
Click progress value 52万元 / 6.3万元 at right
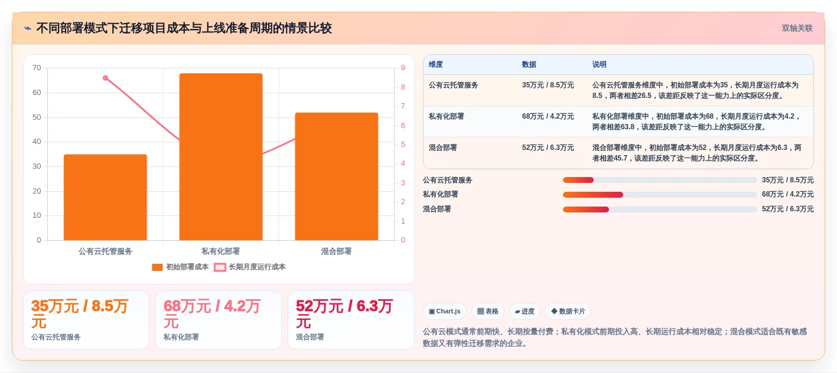coord(788,210)
